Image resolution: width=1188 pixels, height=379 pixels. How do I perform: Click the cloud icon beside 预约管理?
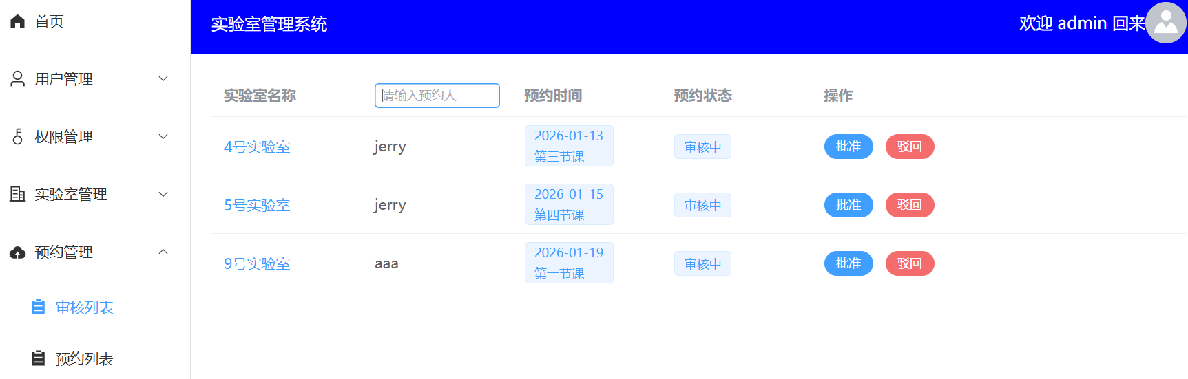(x=18, y=252)
